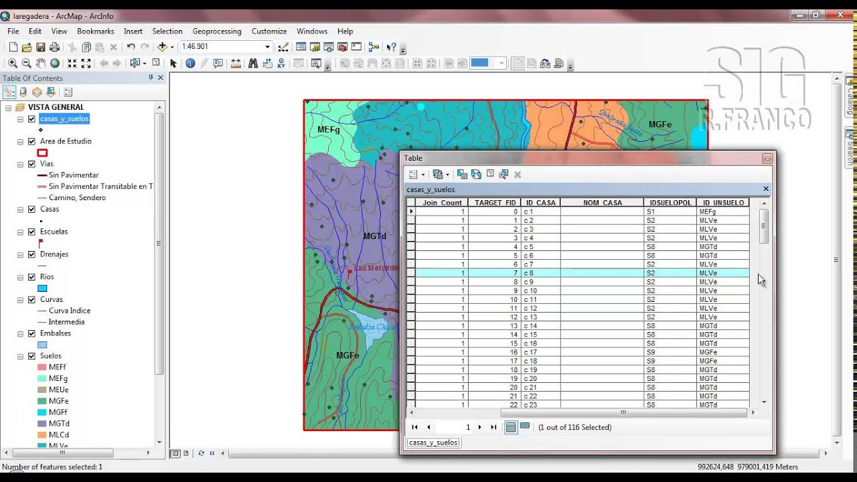The width and height of the screenshot is (857, 482).
Task: Click the Join_Count column header
Action: pyautogui.click(x=442, y=203)
